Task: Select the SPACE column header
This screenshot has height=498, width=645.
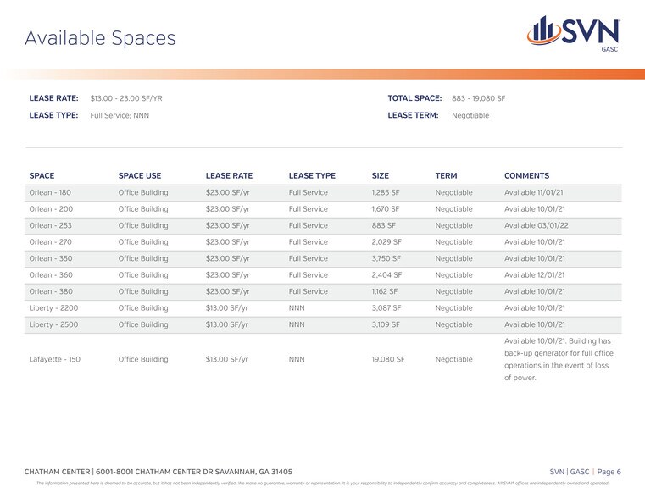Action: pos(42,176)
